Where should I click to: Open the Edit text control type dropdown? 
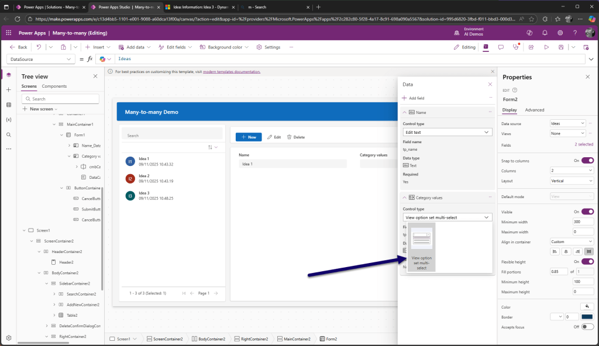point(447,133)
